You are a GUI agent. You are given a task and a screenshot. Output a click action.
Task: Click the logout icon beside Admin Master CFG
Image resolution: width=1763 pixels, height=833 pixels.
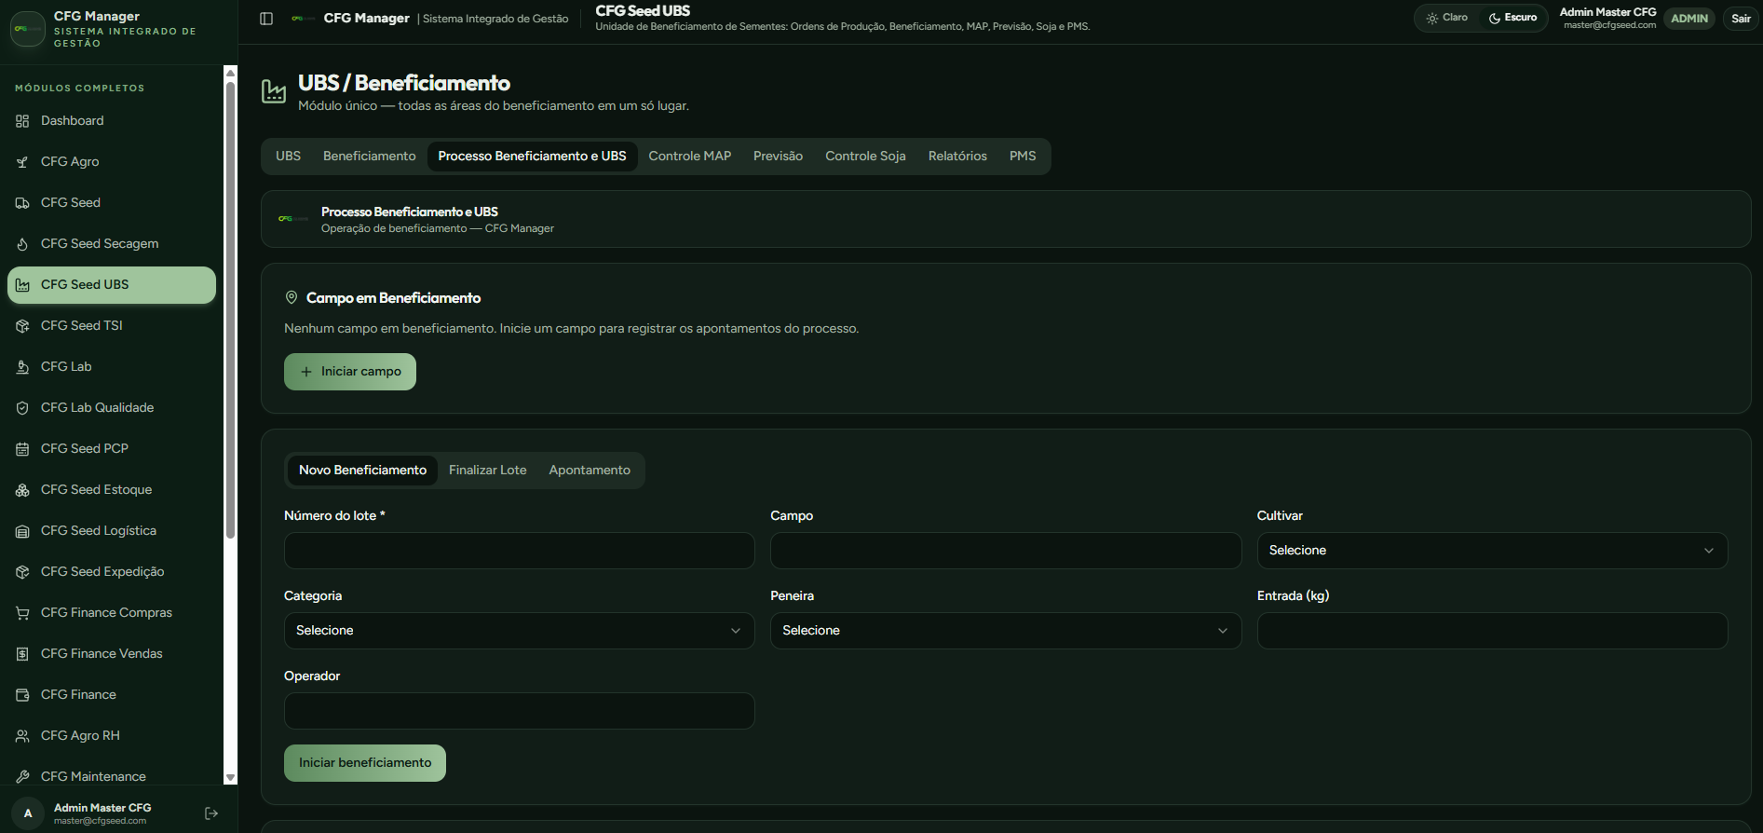point(211,813)
